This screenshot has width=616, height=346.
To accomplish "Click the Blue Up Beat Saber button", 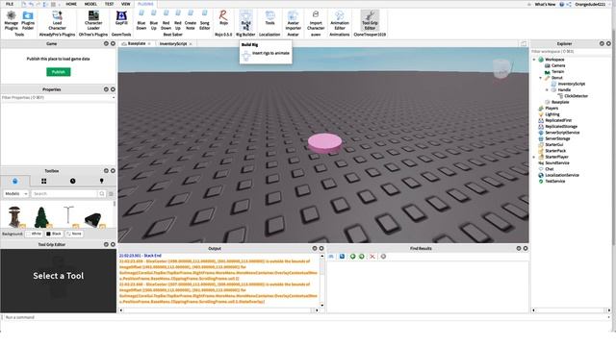I will 154,20.
